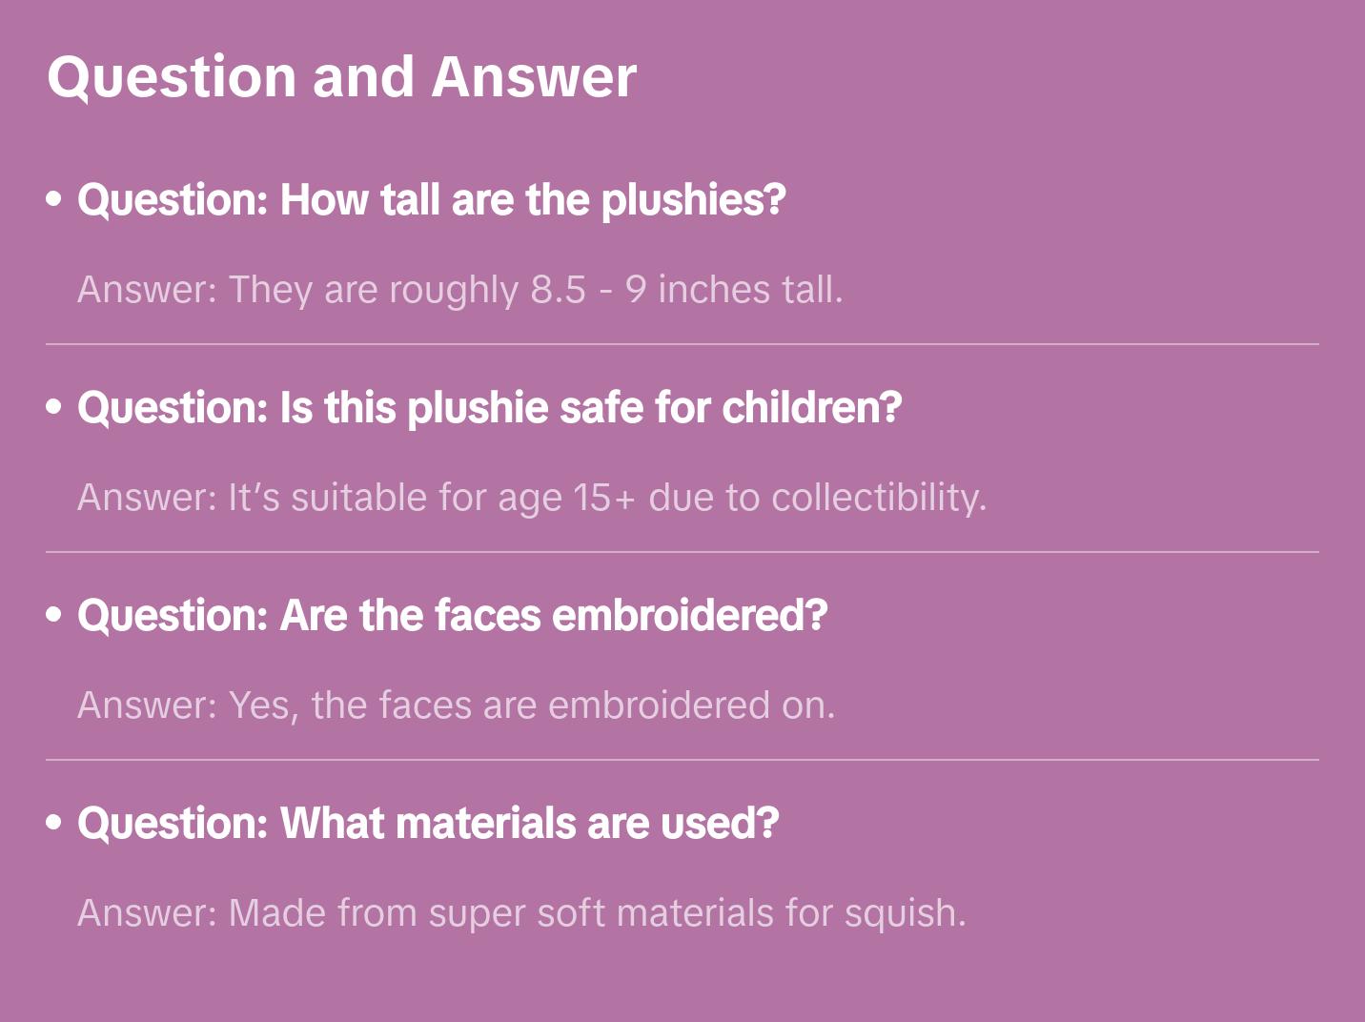Select the answer about super soft materials

[521, 913]
